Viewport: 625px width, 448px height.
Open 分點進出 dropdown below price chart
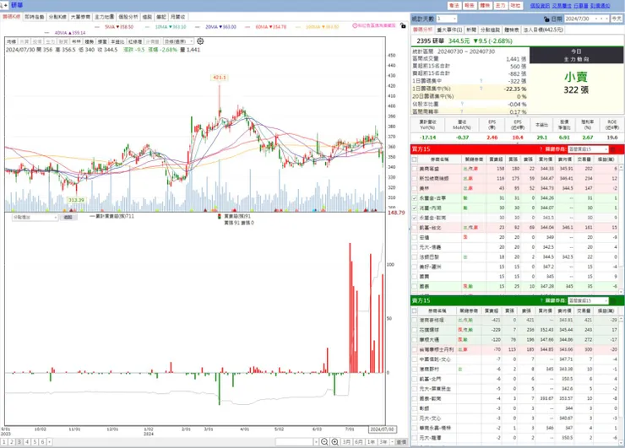pos(35,218)
